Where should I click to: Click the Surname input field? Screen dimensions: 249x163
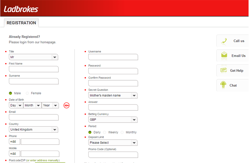(x=34, y=81)
